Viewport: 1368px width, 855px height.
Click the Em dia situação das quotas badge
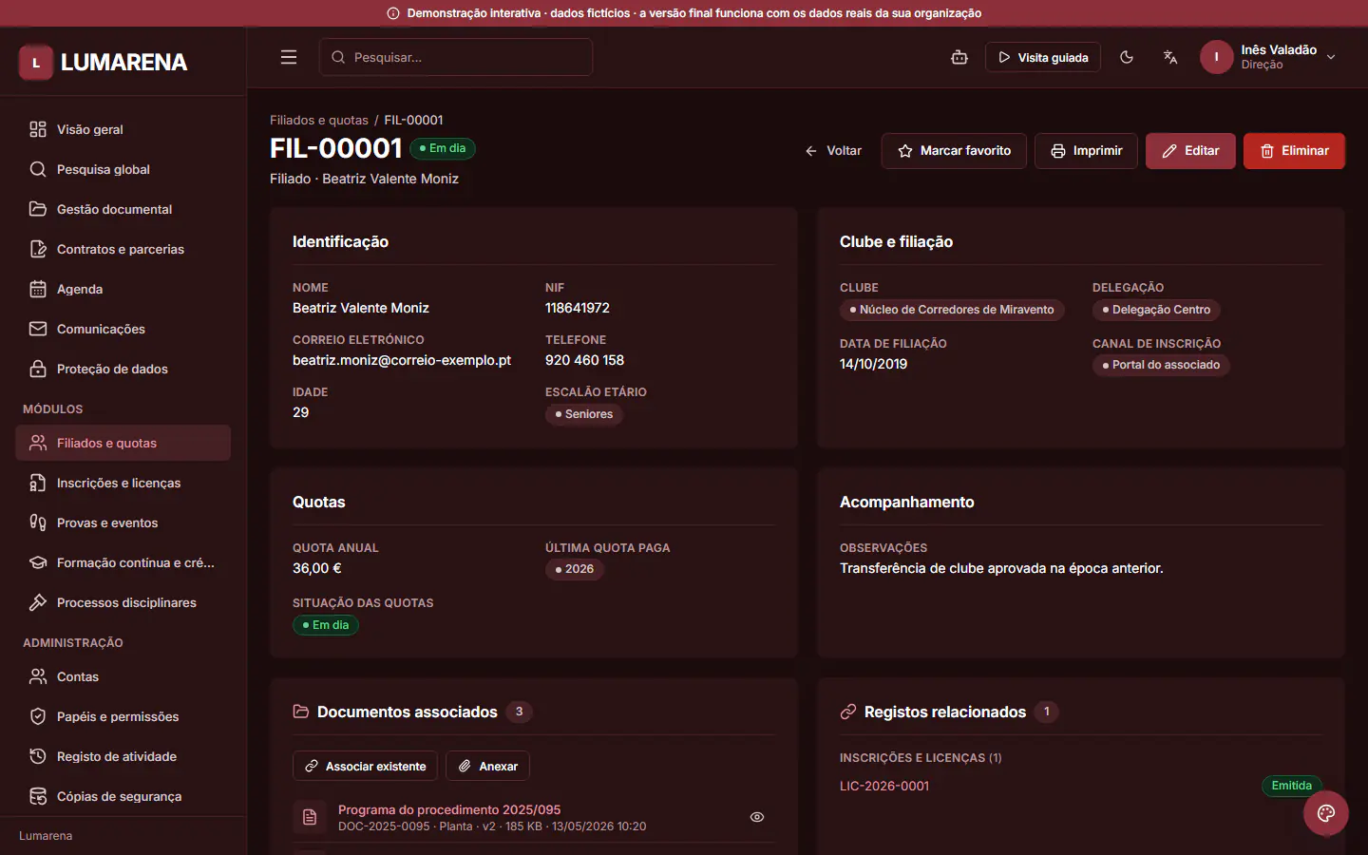coord(326,625)
